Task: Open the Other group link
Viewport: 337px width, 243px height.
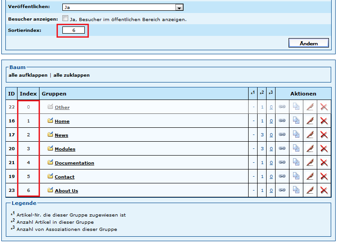Action: pos(62,108)
